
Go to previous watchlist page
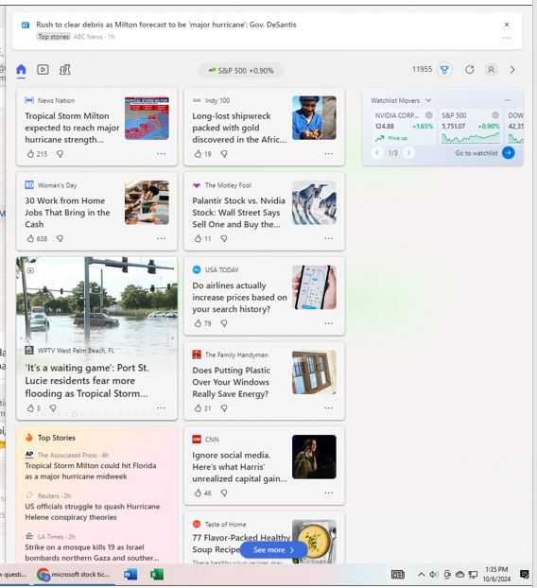(377, 153)
